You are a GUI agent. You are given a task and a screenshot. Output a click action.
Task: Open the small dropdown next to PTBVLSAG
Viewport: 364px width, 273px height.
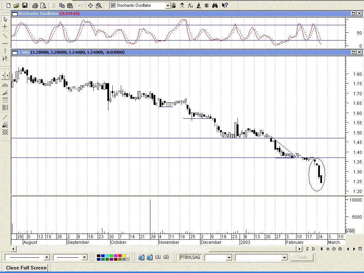(229, 257)
